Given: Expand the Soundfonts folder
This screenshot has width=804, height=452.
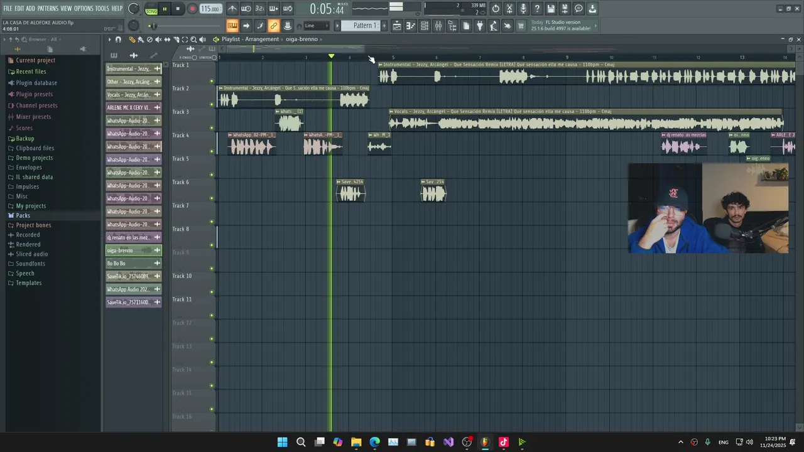Looking at the screenshot, I should 30,264.
